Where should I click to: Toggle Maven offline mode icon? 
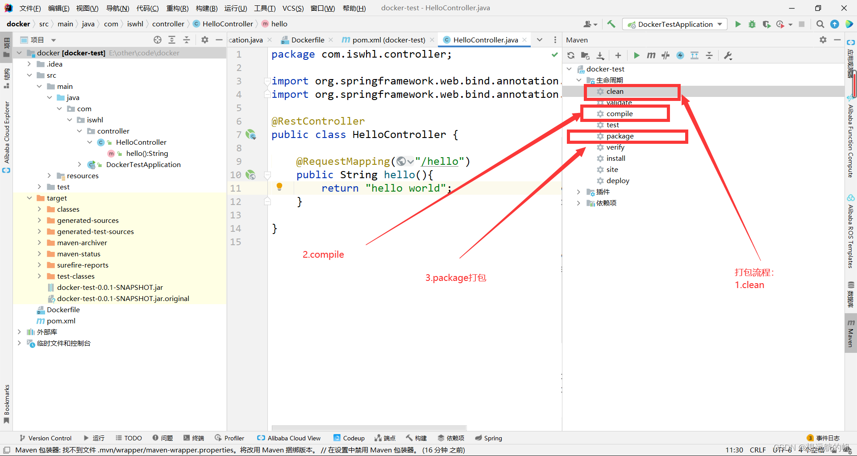click(x=666, y=55)
